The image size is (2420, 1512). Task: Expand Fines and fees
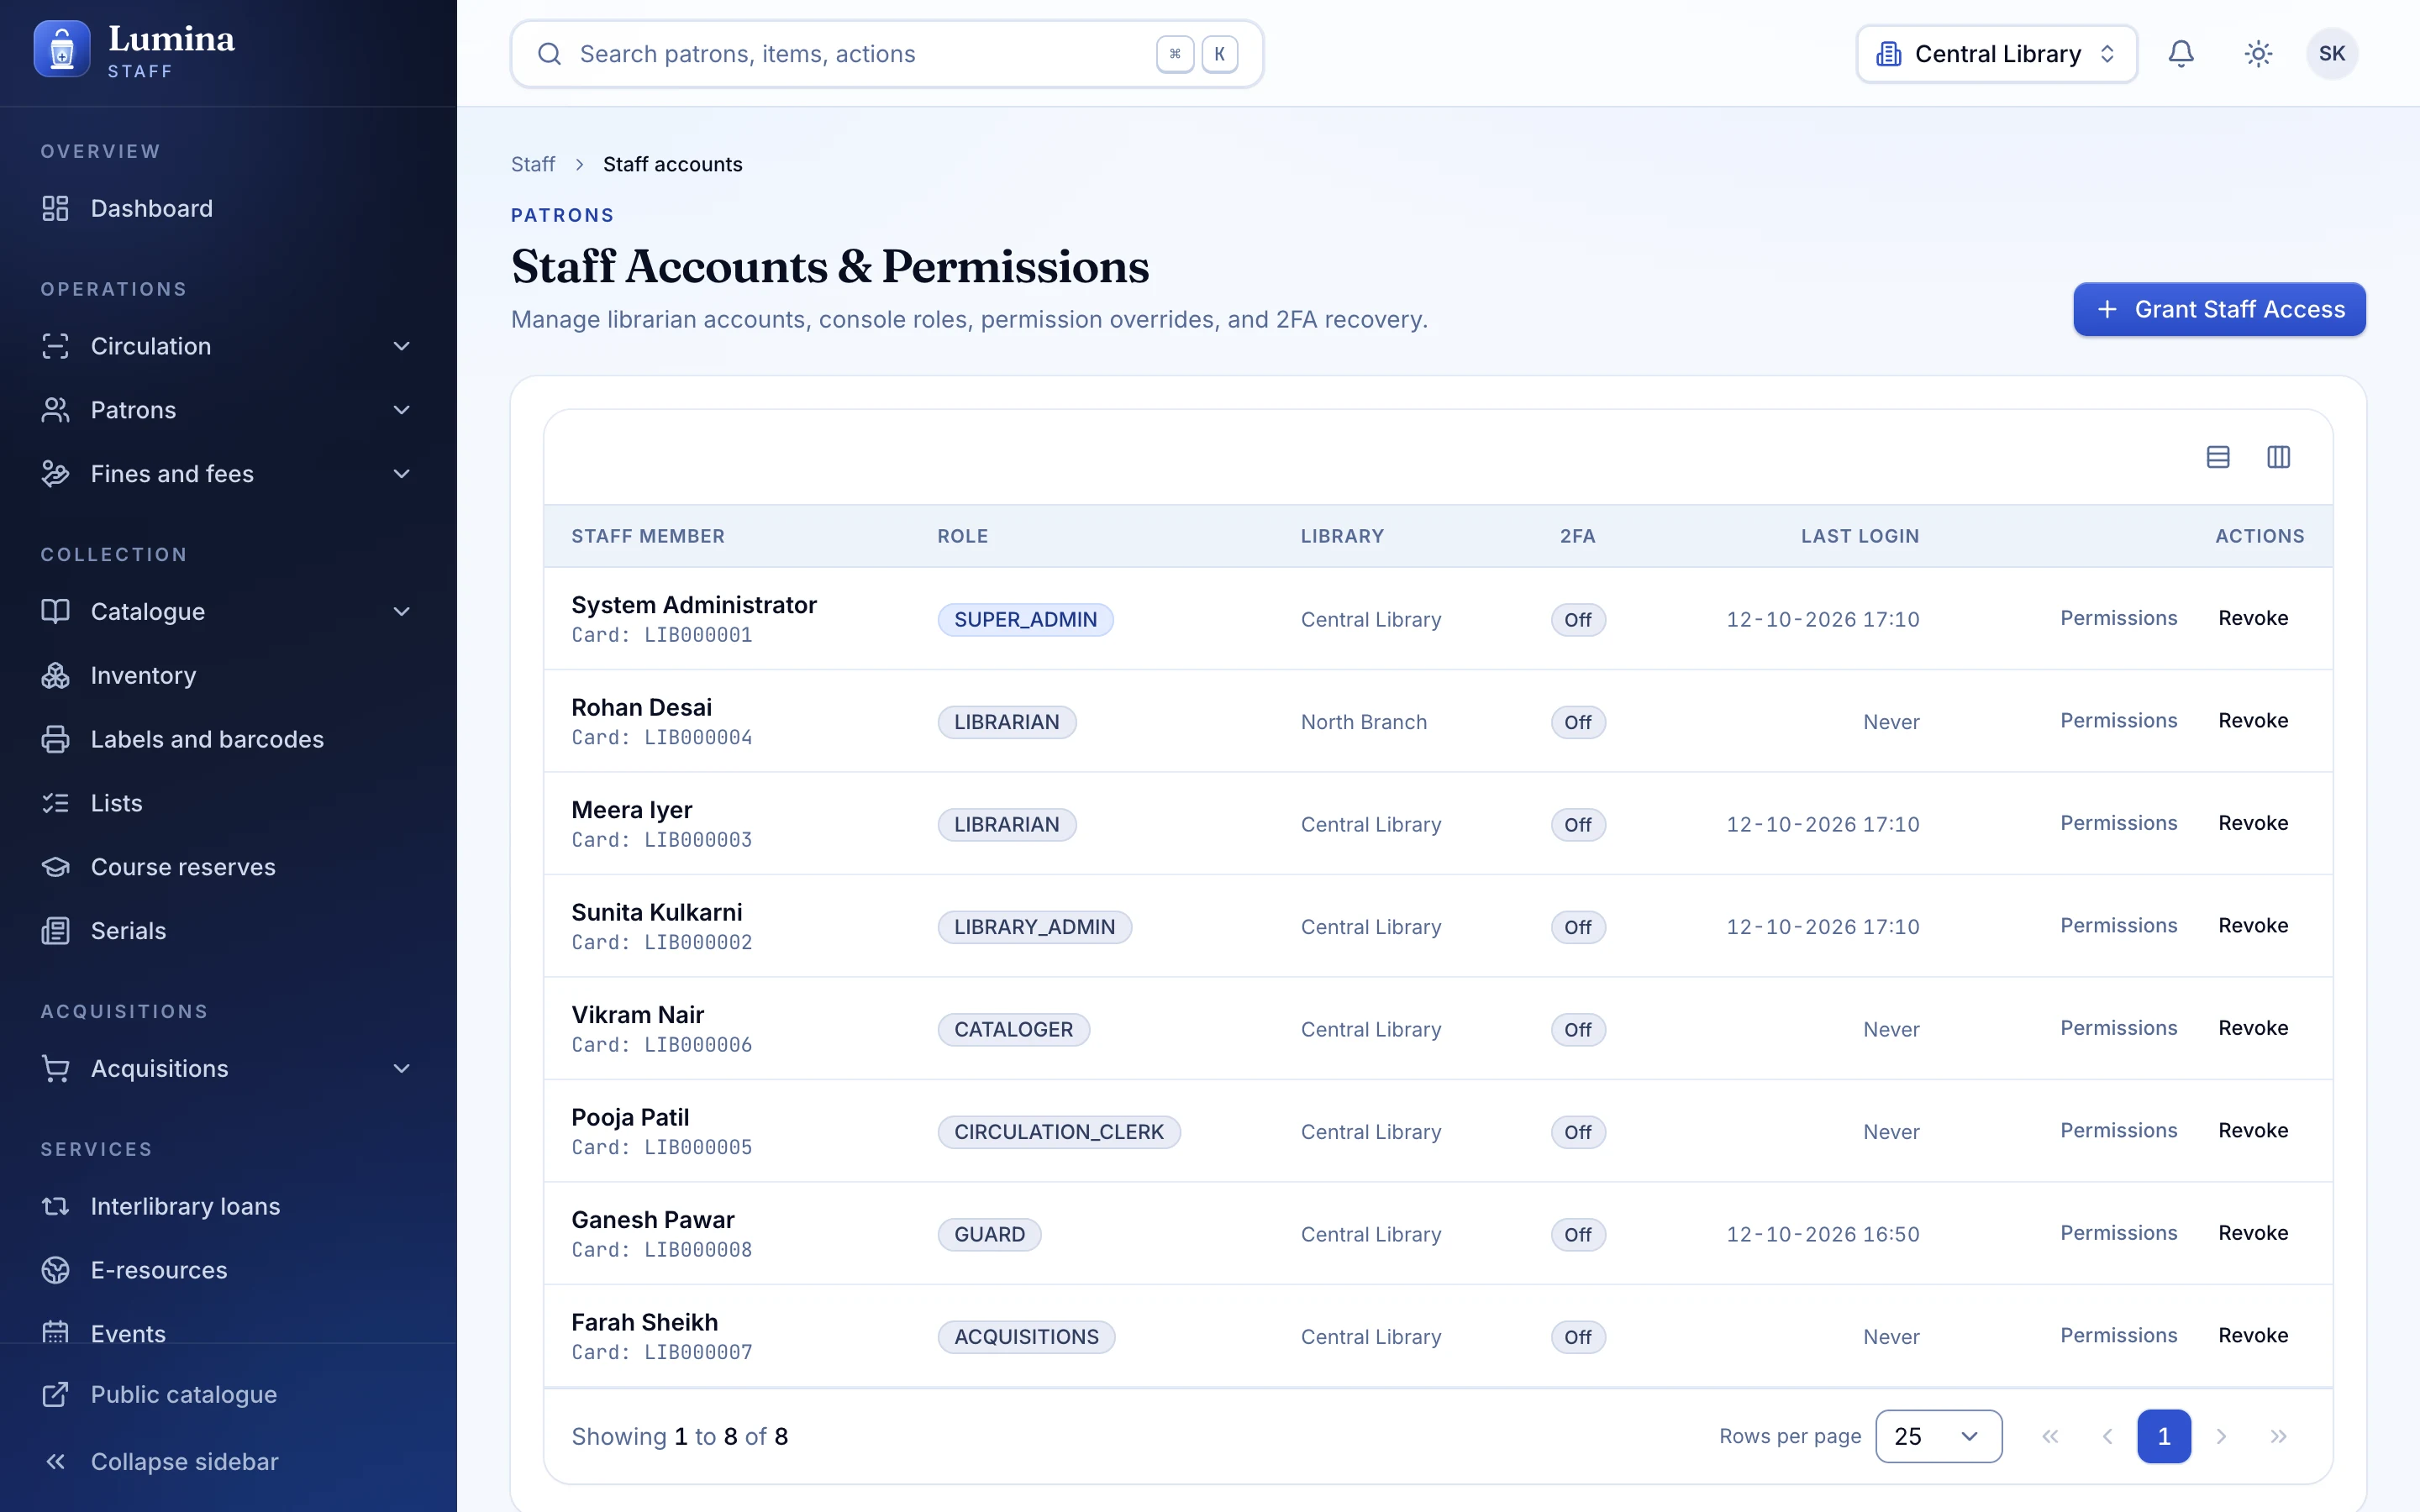click(228, 474)
